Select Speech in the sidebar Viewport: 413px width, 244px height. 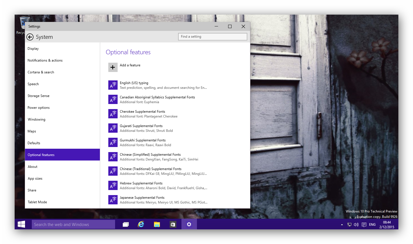62,84
